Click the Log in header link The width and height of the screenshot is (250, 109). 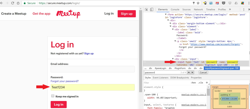pyautogui.click(x=109, y=14)
